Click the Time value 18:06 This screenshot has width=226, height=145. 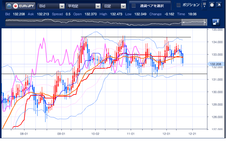[x=192, y=14]
